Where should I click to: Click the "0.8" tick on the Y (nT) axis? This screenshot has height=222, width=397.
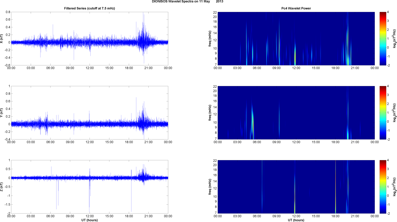point(8,94)
